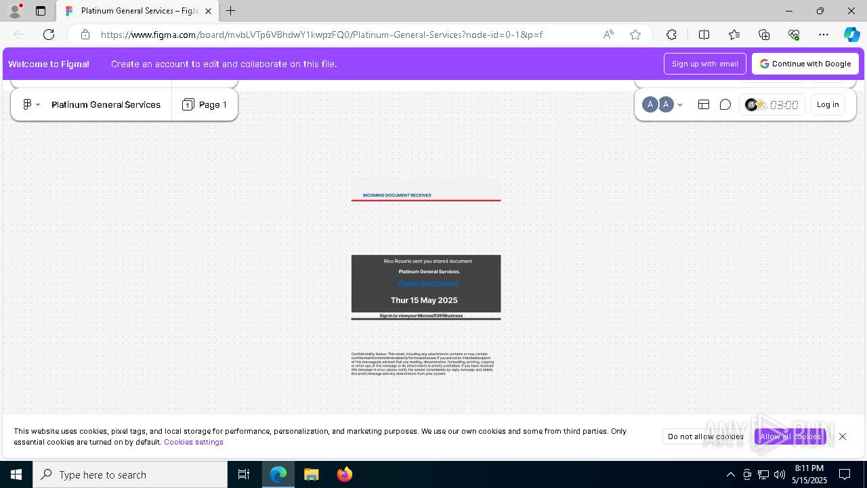Add page to favorites star
The image size is (867, 488).
click(x=635, y=35)
